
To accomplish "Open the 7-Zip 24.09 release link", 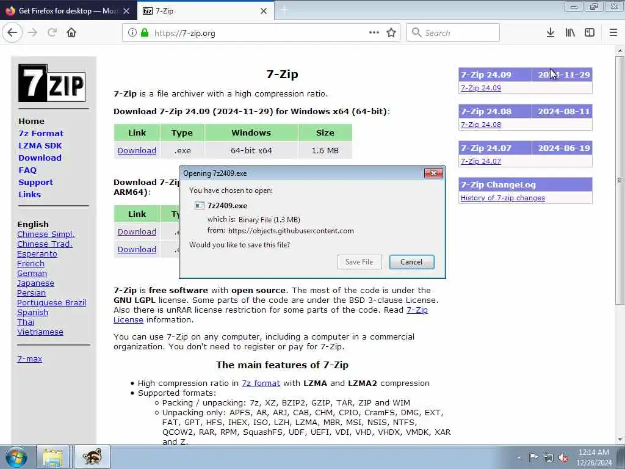I will pyautogui.click(x=481, y=88).
